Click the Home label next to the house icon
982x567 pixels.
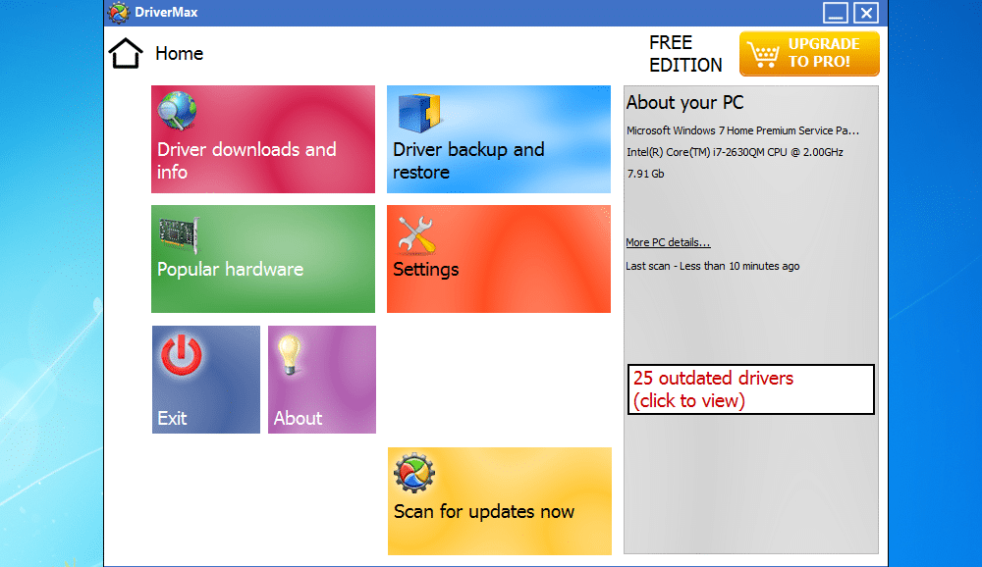(x=180, y=54)
